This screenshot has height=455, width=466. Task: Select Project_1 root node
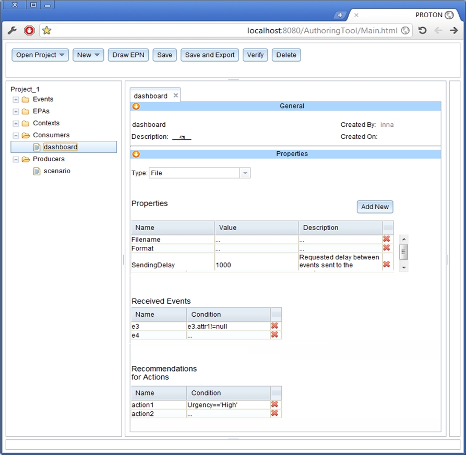tap(25, 89)
